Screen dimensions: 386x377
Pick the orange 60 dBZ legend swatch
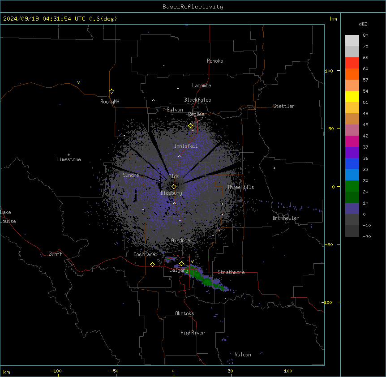point(352,74)
